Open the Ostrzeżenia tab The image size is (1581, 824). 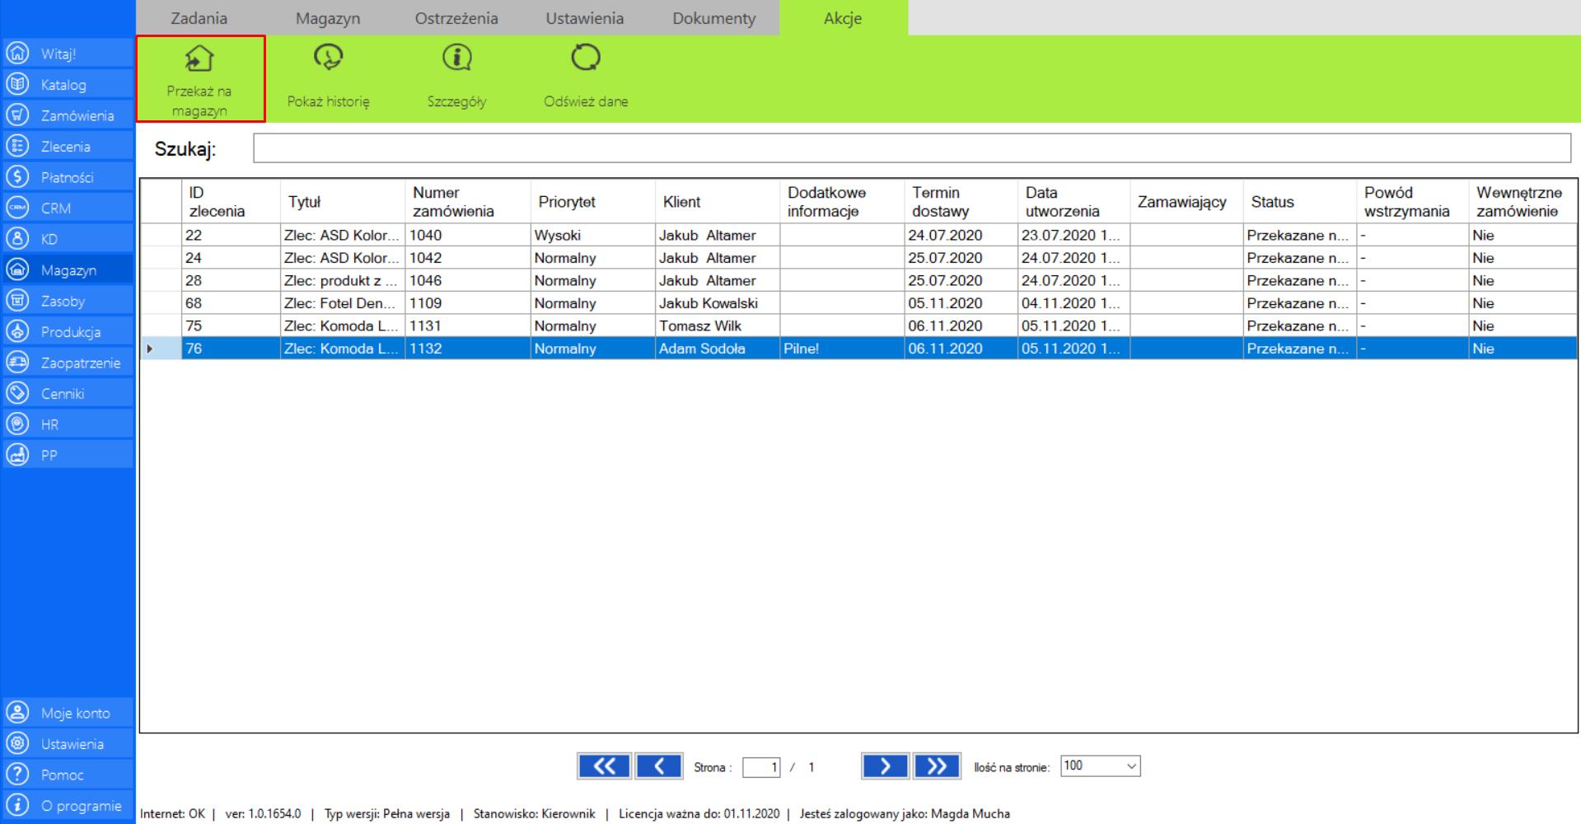click(456, 18)
